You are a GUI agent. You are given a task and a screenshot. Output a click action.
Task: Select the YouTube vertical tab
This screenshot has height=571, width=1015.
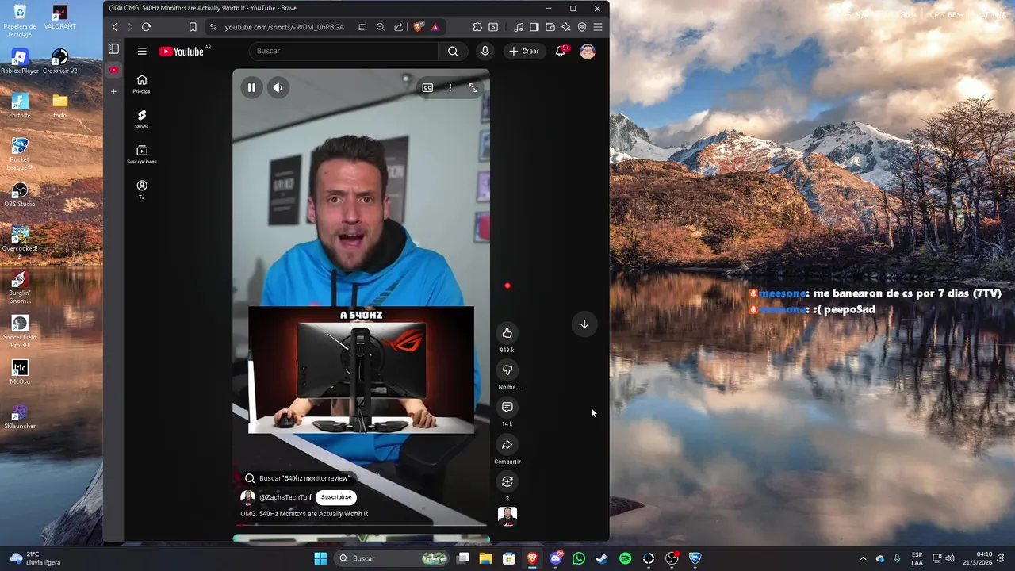point(113,70)
